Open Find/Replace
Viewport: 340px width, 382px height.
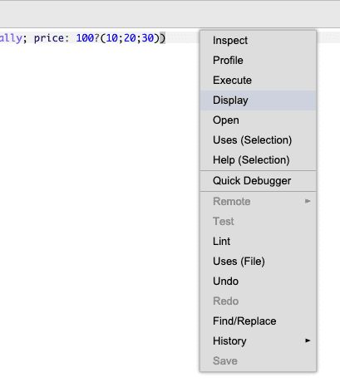click(x=258, y=321)
